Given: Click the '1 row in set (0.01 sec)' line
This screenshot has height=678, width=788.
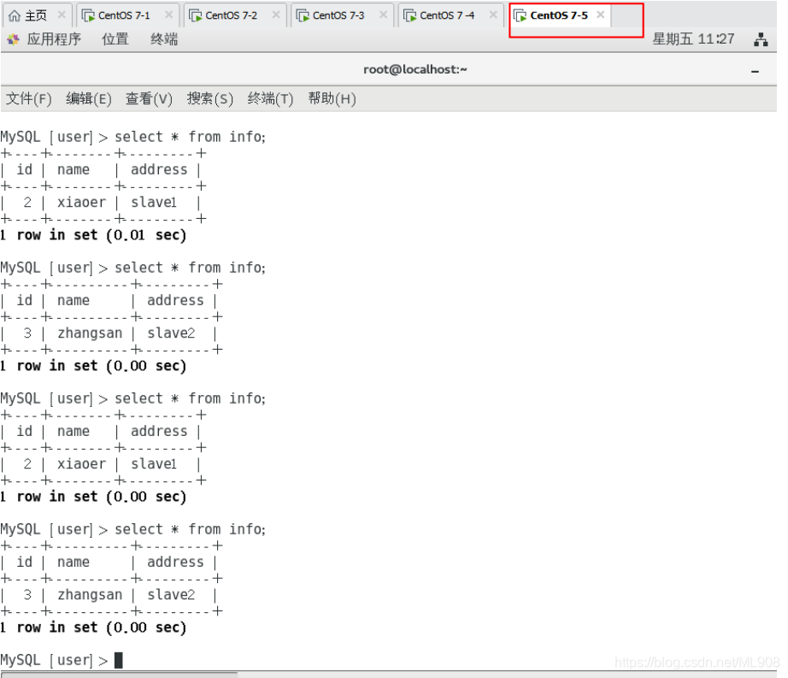Looking at the screenshot, I should tap(93, 235).
